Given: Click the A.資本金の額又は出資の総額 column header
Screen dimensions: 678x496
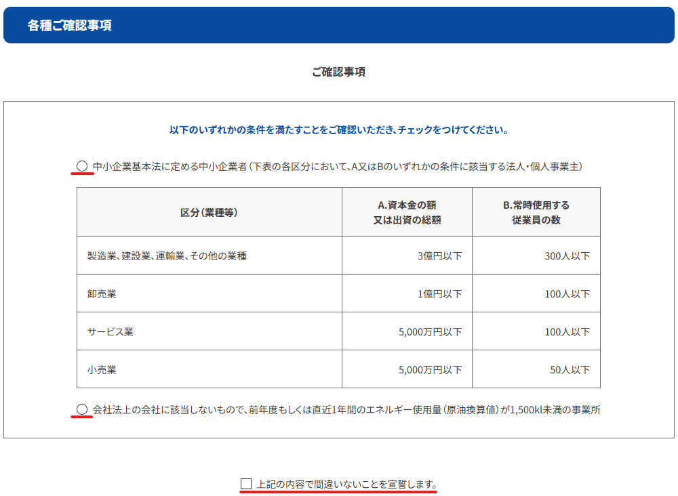Looking at the screenshot, I should coord(407,212).
